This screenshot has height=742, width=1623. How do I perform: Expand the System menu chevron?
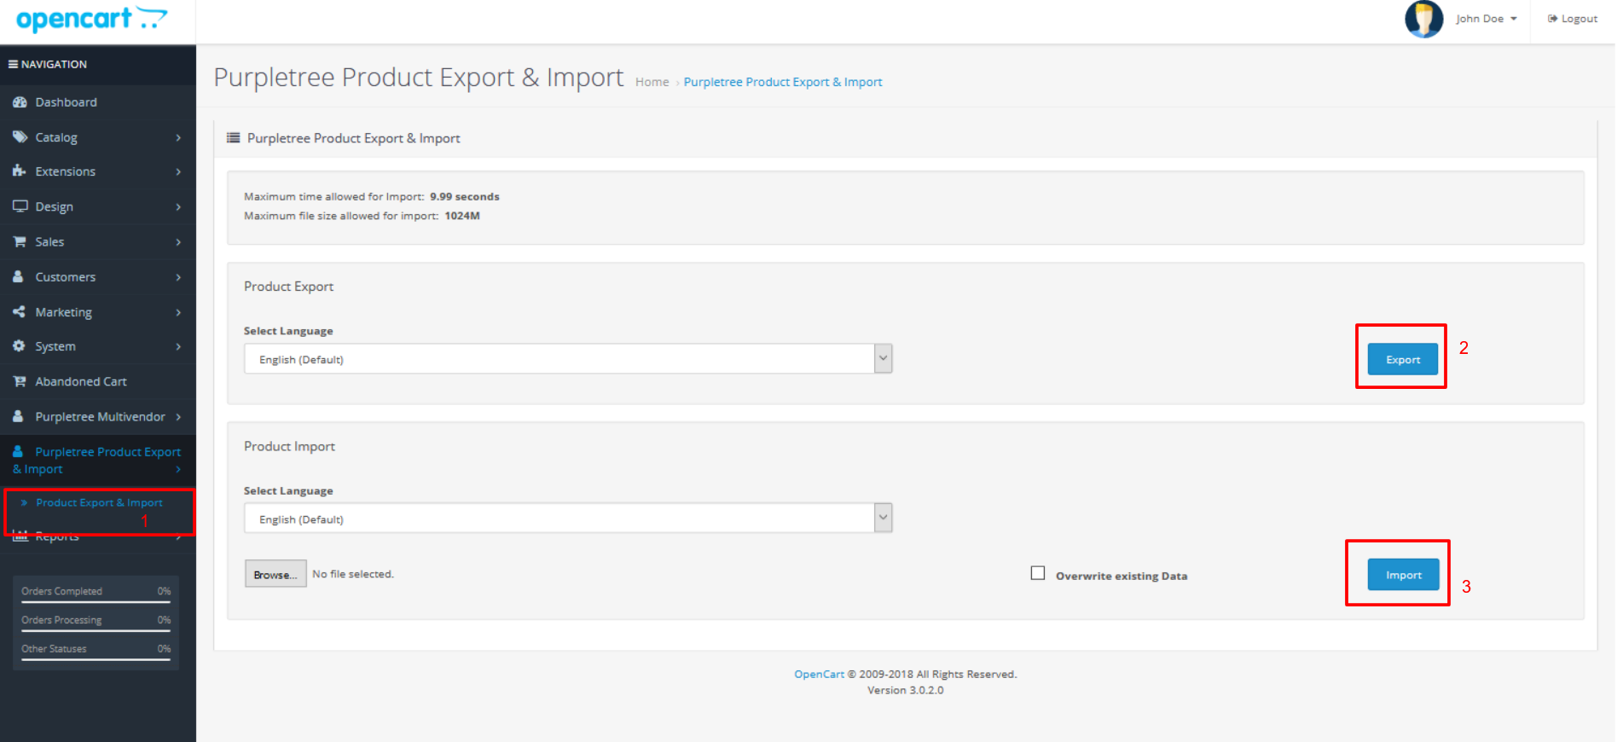(x=178, y=346)
